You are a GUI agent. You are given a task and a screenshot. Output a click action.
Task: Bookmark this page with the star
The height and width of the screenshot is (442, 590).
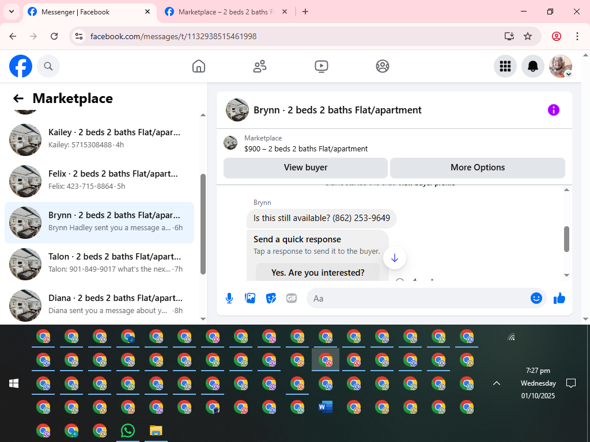pos(528,36)
